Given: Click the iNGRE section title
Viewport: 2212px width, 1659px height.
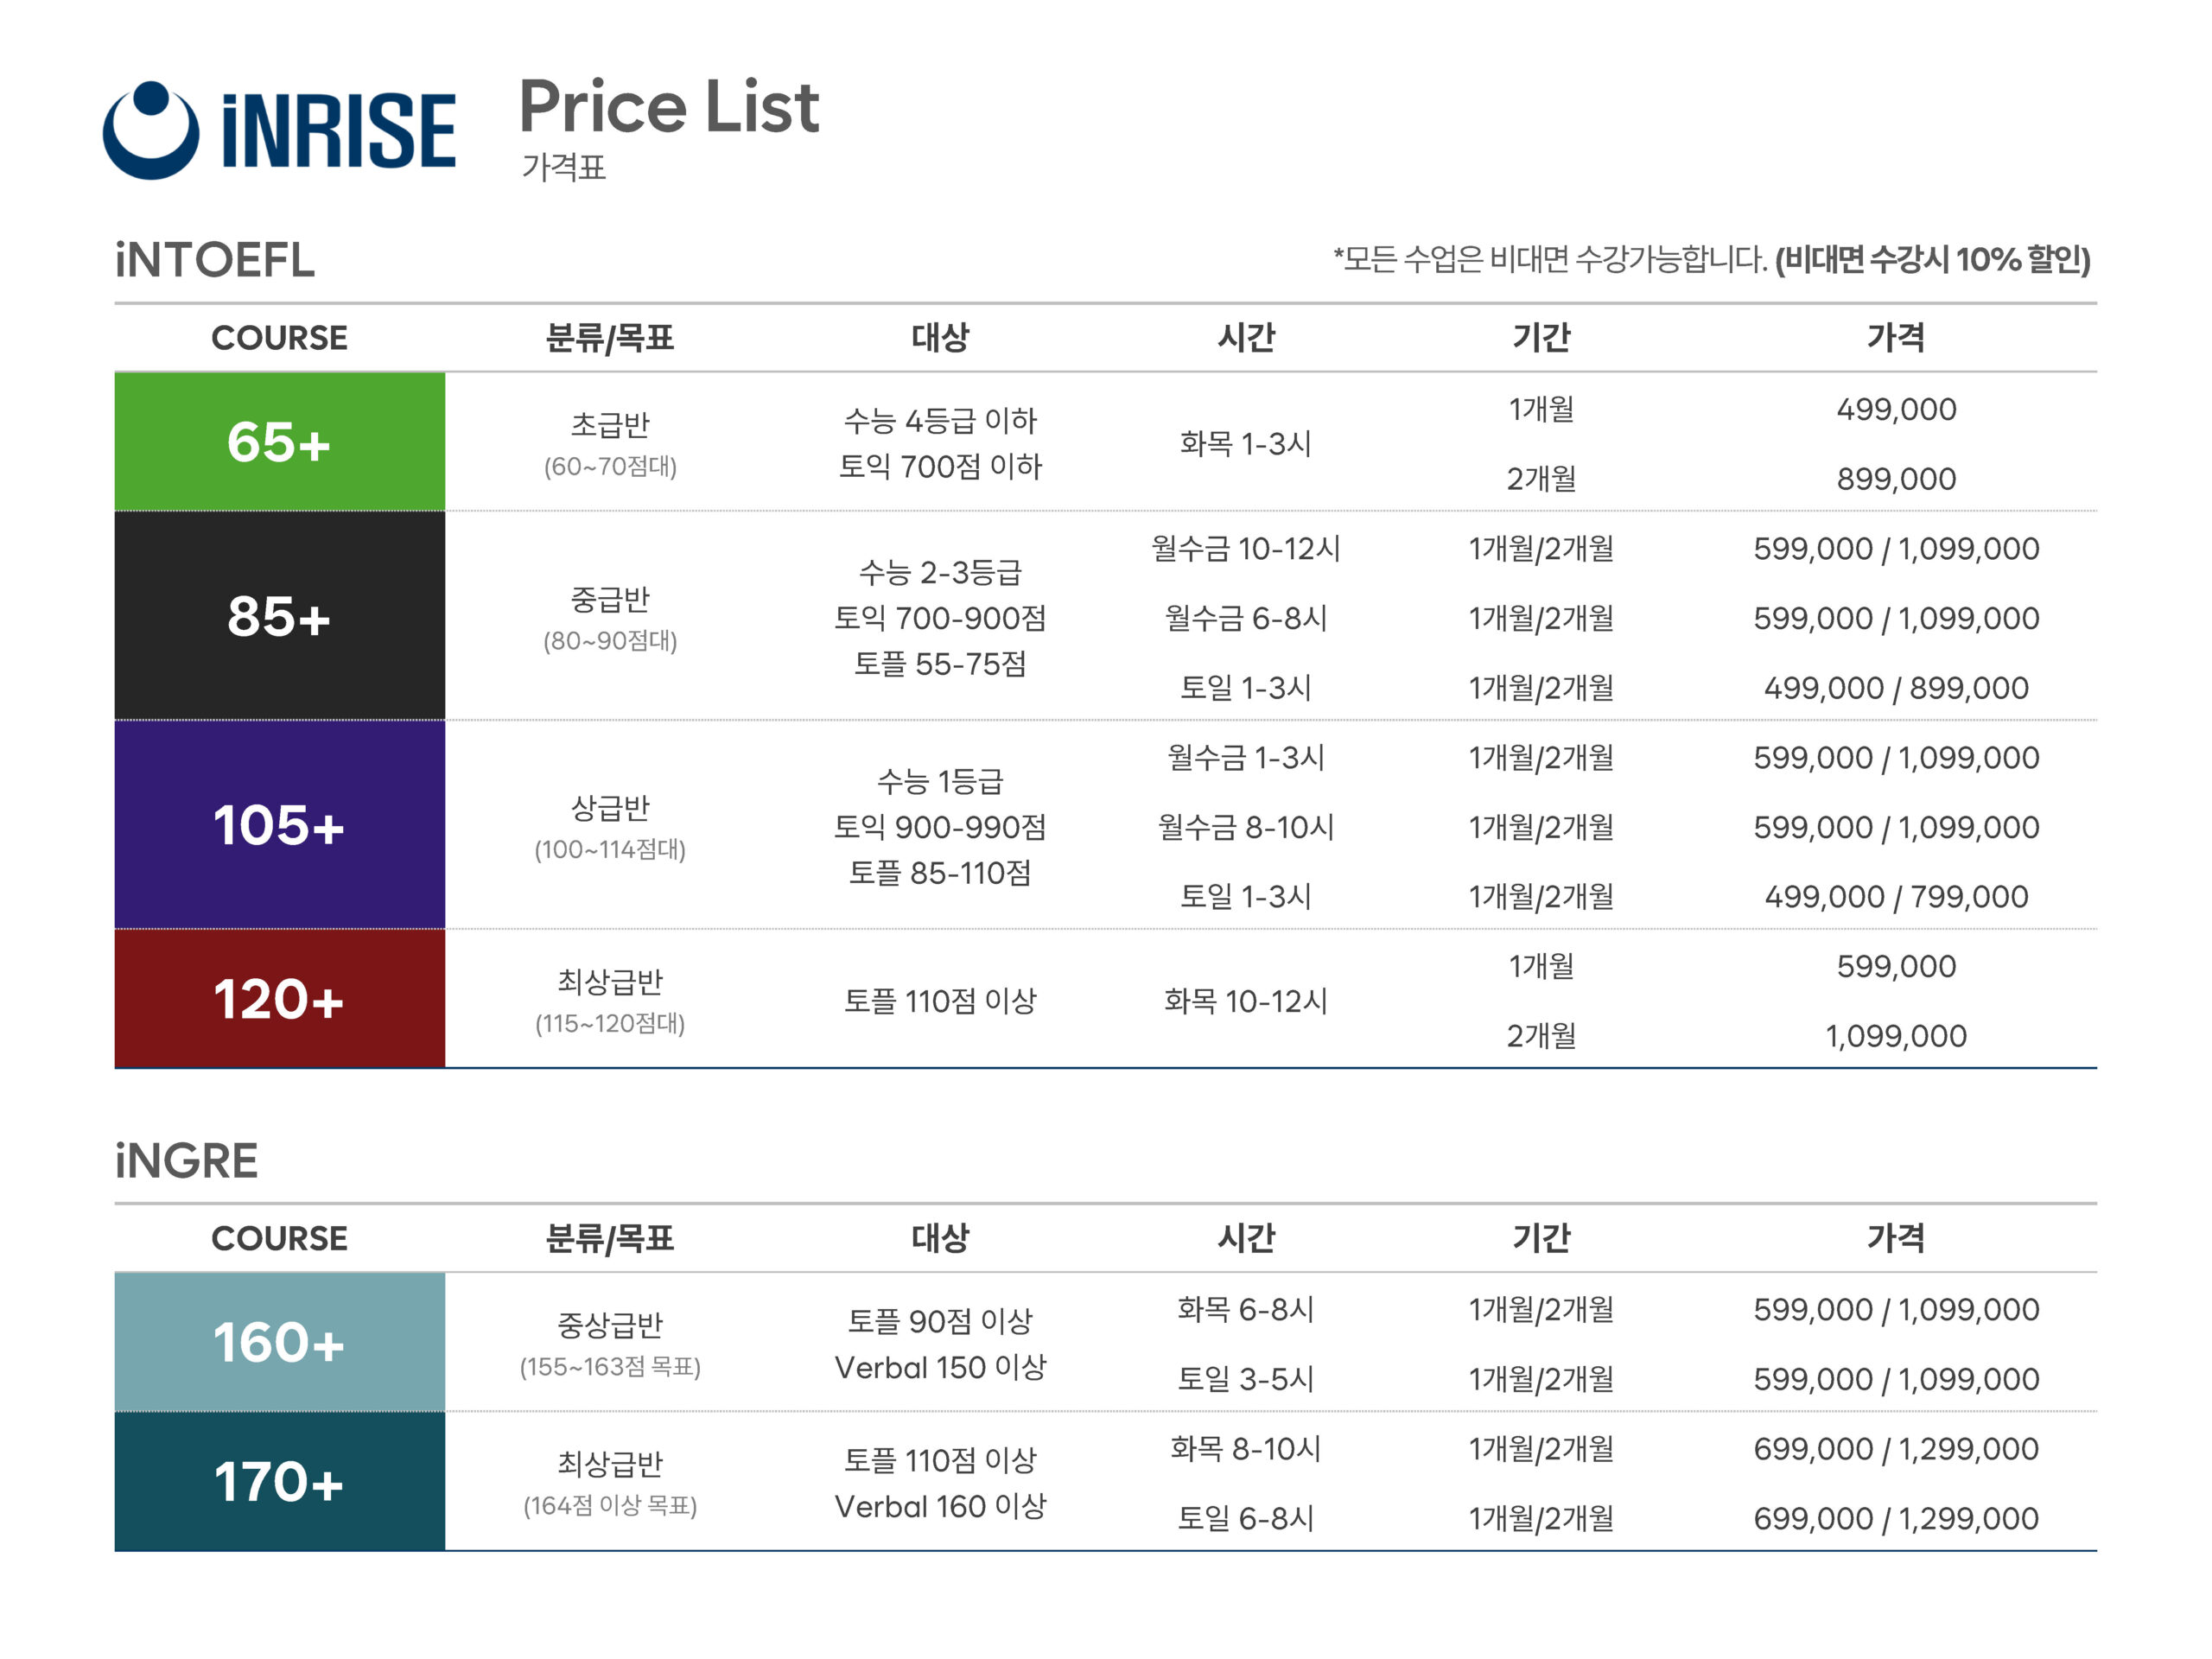Looking at the screenshot, I should click(187, 1160).
